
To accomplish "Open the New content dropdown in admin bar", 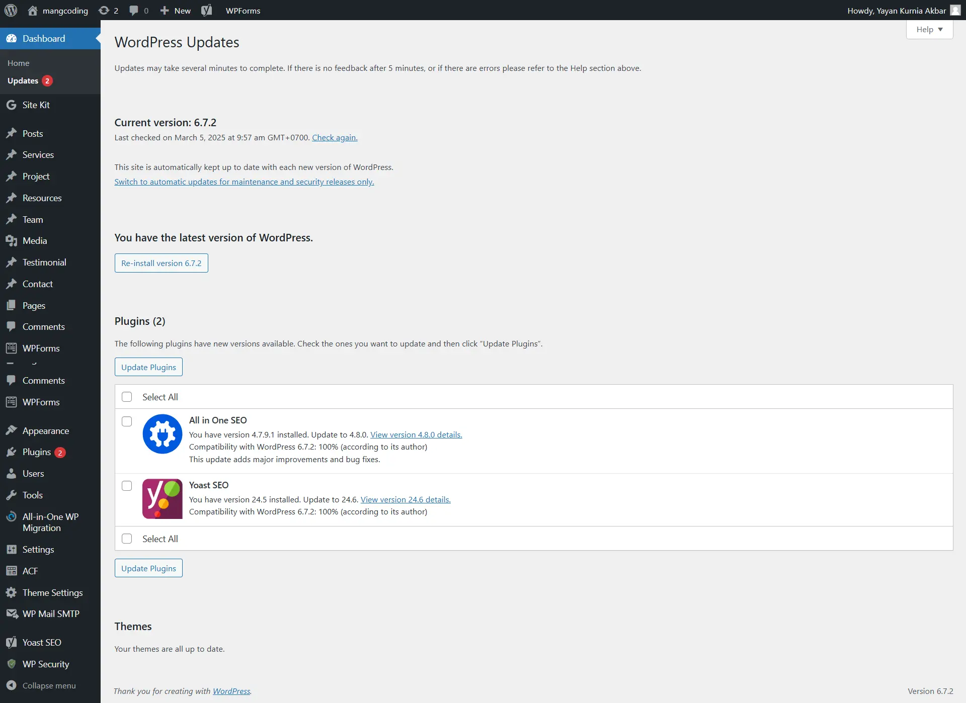I will (x=175, y=11).
